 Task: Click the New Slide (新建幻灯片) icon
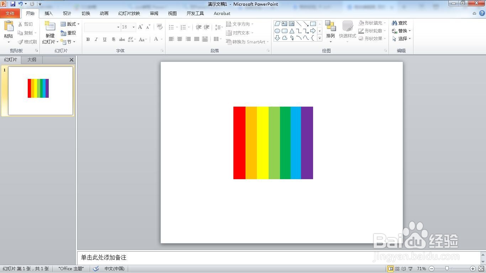[x=50, y=26]
